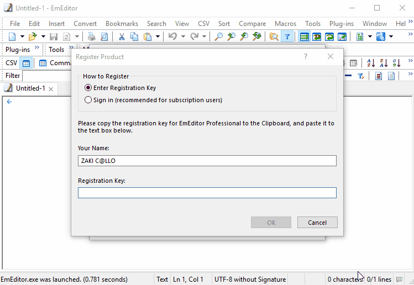Click the Comma separated table icon
This screenshot has width=414, height=285.
tap(43, 63)
